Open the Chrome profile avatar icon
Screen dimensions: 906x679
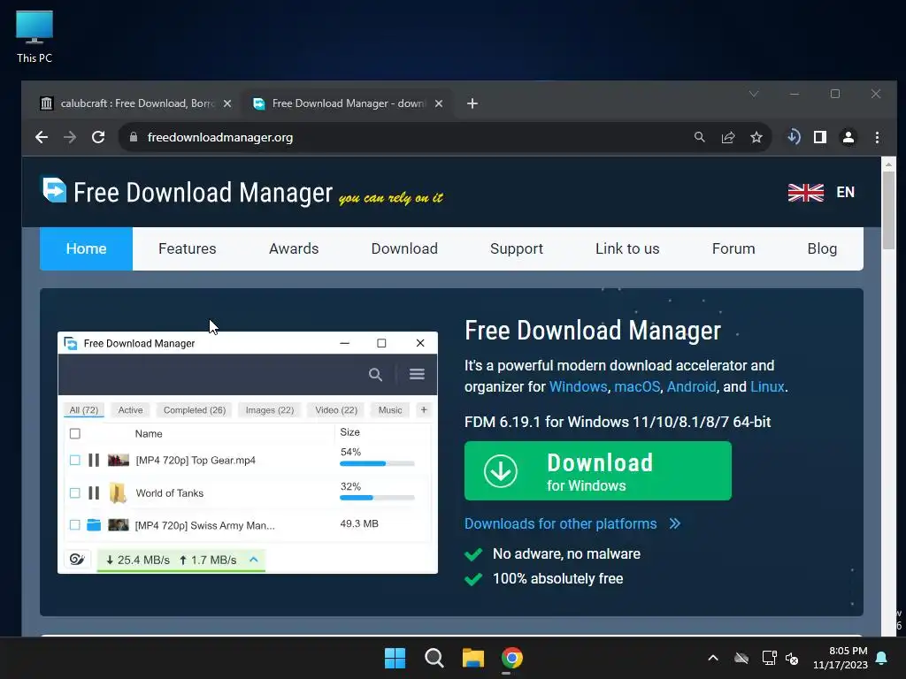click(x=848, y=137)
